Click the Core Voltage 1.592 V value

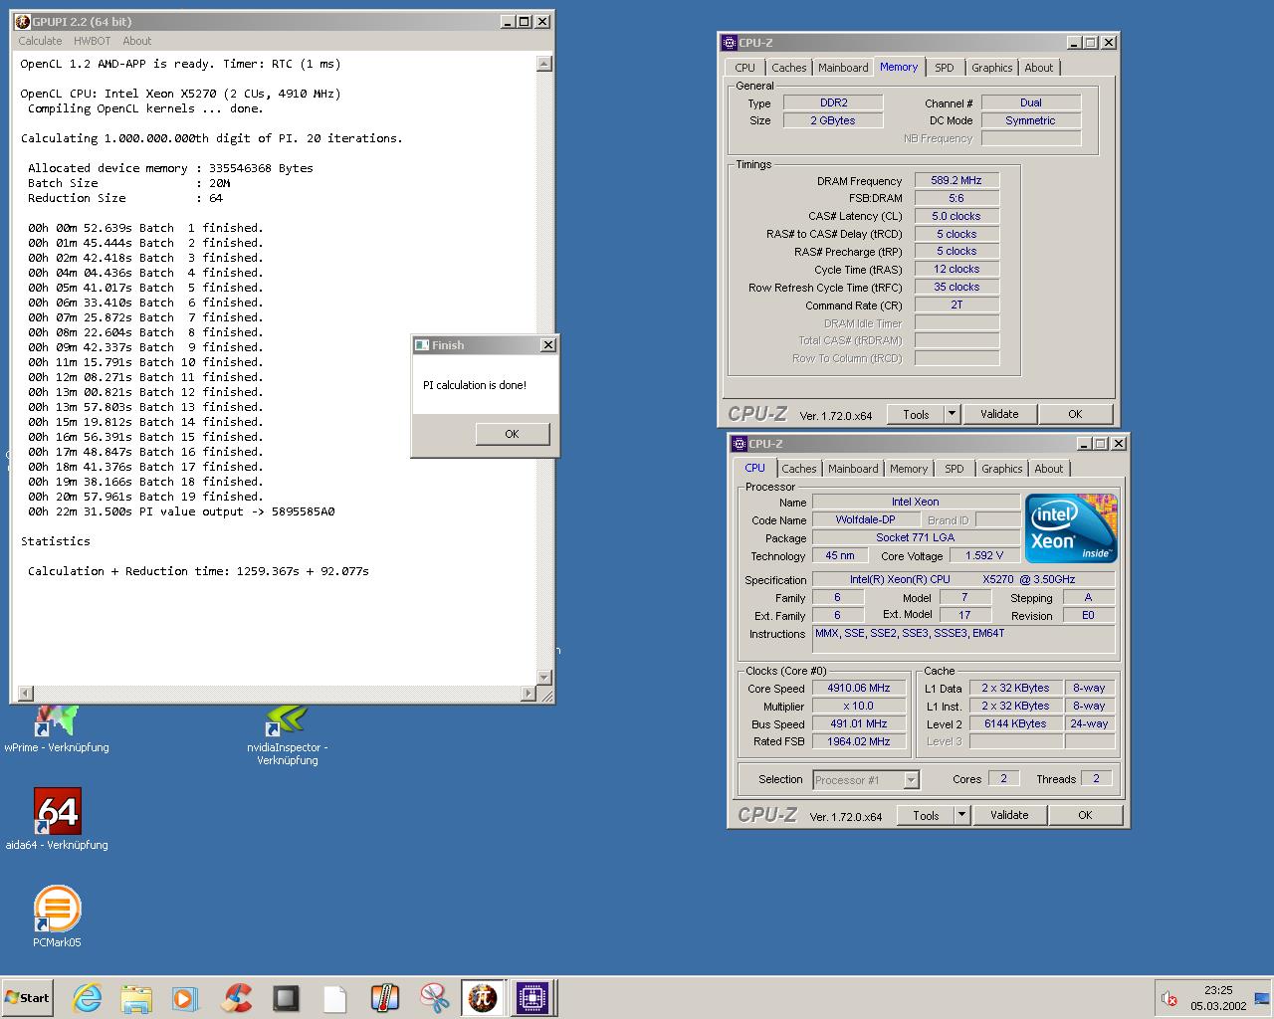click(x=984, y=555)
